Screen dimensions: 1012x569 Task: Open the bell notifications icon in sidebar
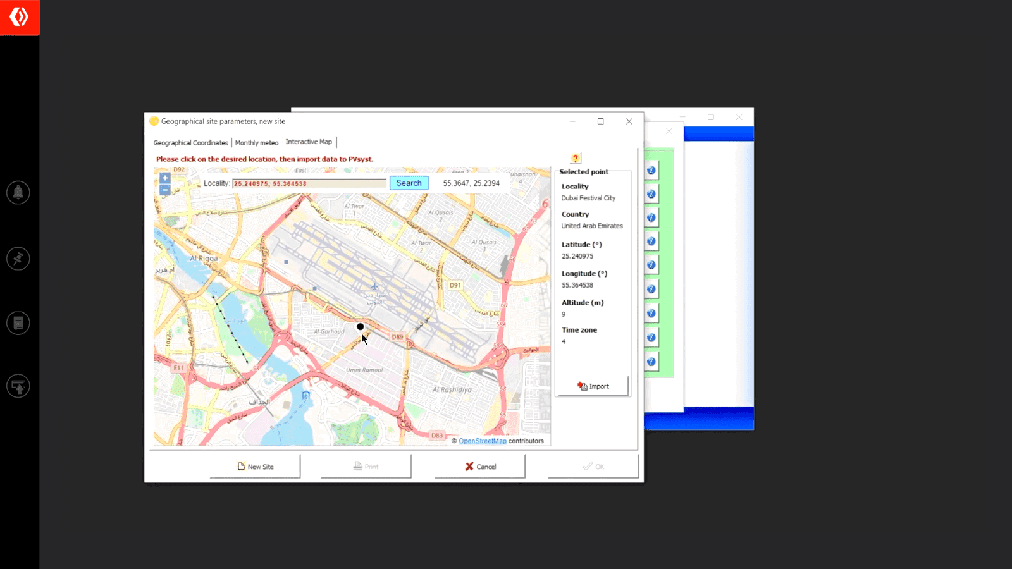(18, 192)
